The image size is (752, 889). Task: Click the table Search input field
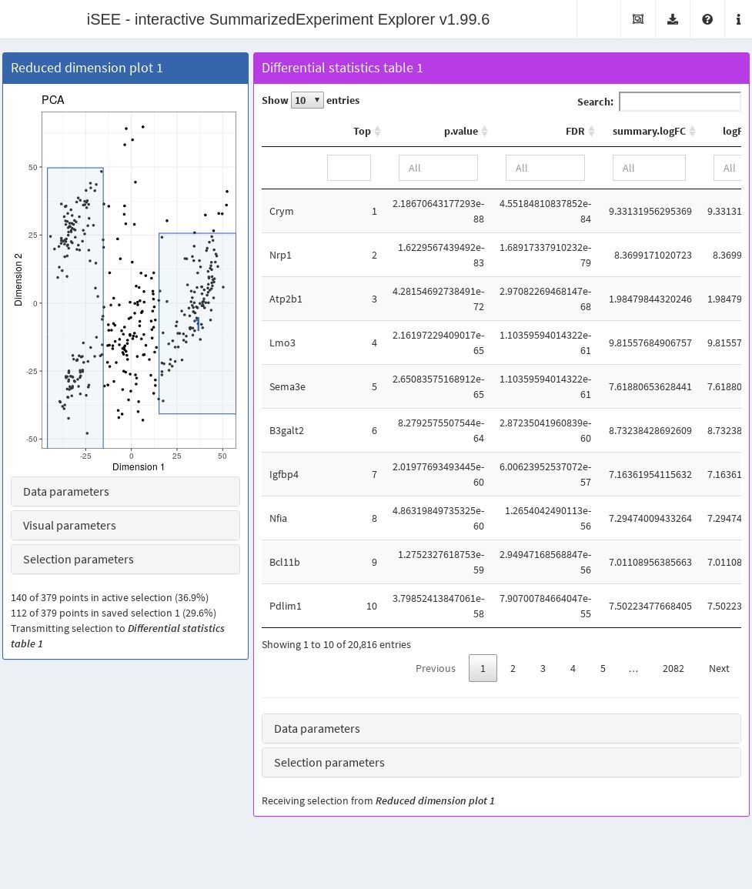tap(680, 102)
